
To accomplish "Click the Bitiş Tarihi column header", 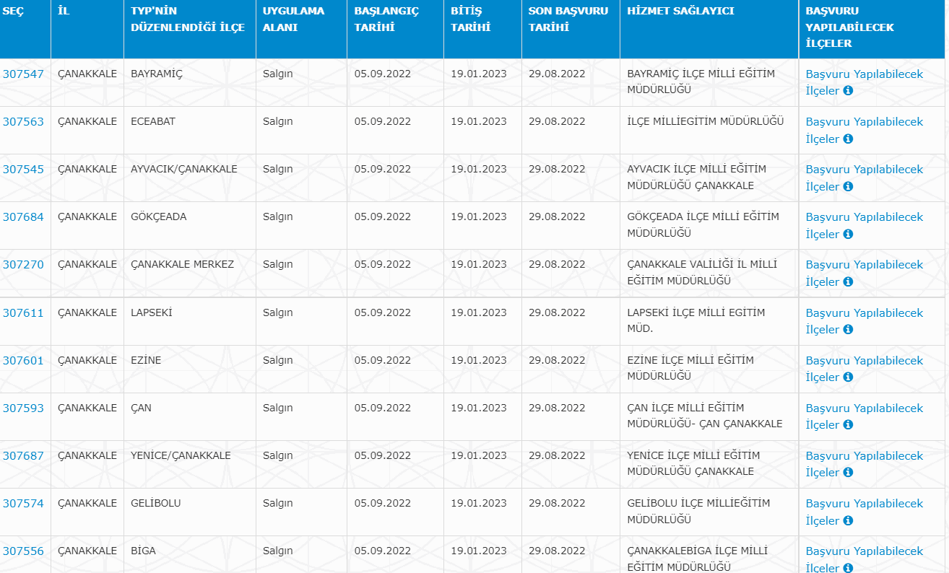I will tap(470, 19).
